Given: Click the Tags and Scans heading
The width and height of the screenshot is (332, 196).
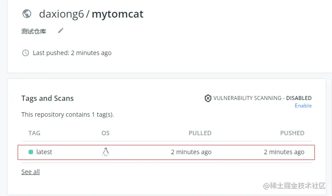Looking at the screenshot, I should (x=48, y=98).
